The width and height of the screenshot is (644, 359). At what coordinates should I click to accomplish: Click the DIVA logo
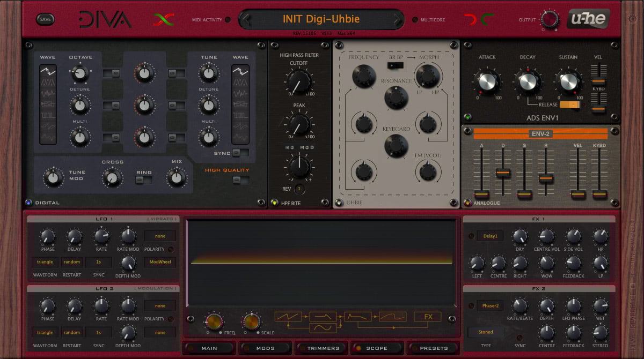point(105,19)
